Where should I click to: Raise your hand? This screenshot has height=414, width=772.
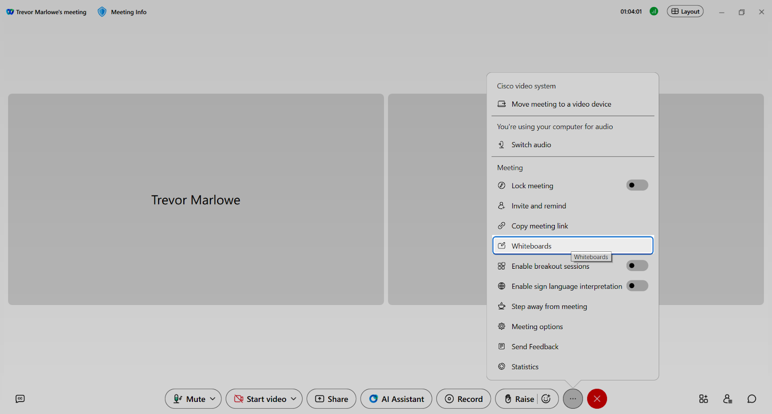519,399
